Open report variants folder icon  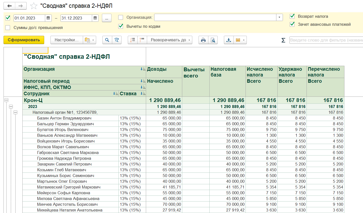pos(87,40)
